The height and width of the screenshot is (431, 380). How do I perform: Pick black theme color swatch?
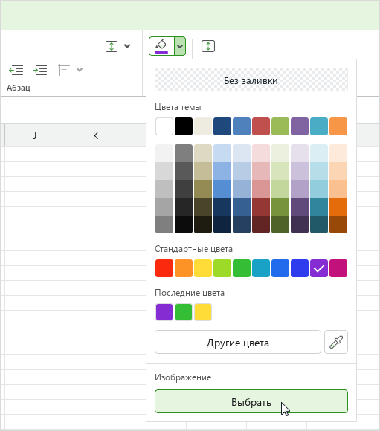coord(184,126)
